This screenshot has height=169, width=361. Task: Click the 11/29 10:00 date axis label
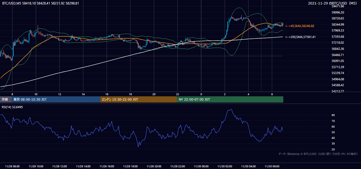click(x=36, y=166)
